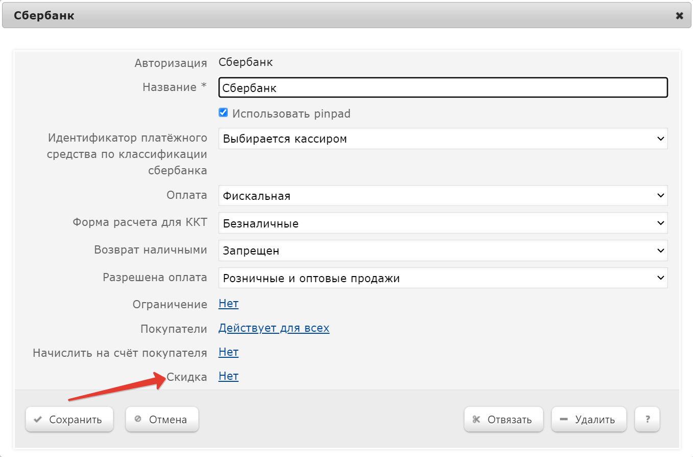Viewport: 693px width, 457px height.
Task: Open the Оплата dropdown showing Фискальная
Action: click(x=443, y=196)
